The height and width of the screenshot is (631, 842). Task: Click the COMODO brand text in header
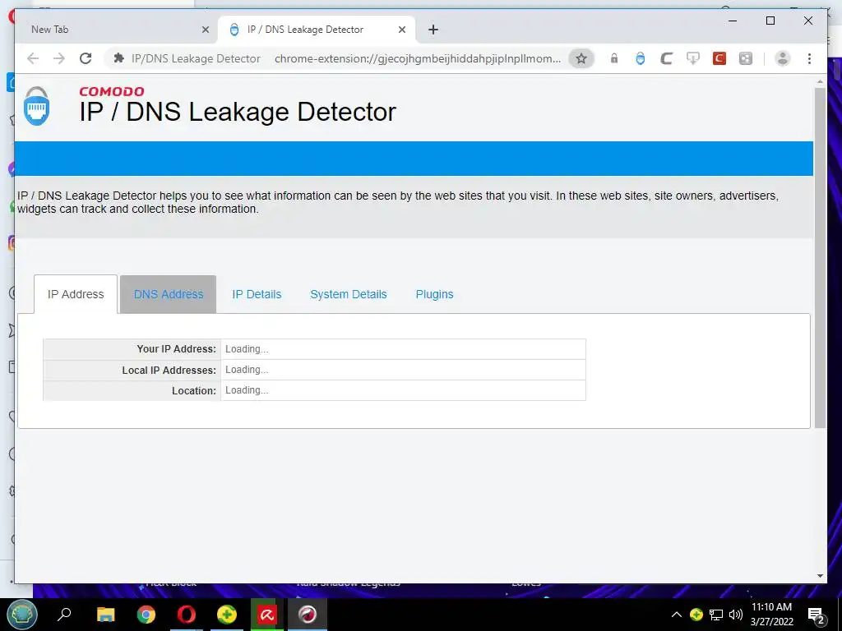pos(112,91)
